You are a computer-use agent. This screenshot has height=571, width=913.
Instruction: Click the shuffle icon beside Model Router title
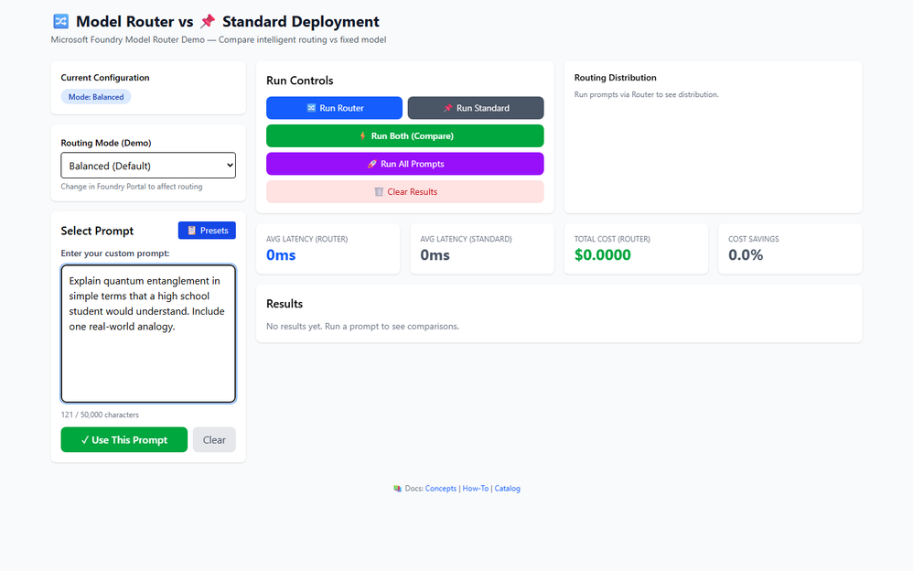pyautogui.click(x=60, y=22)
